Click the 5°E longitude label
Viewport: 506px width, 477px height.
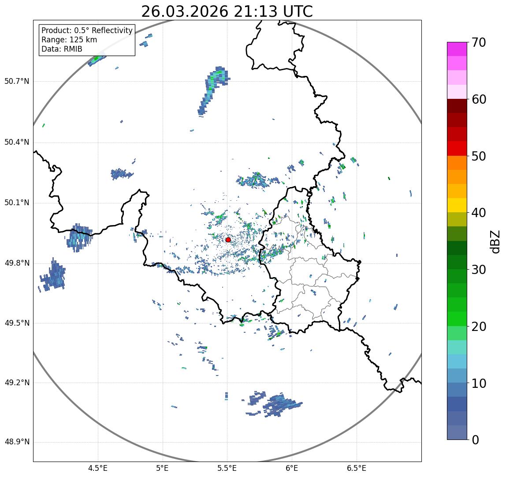(162, 468)
